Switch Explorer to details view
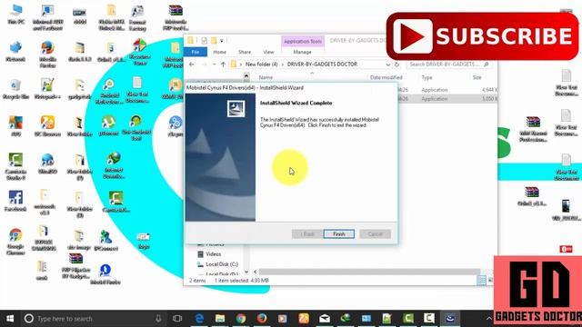Screen dimensions: 582x327 pyautogui.click(x=481, y=281)
